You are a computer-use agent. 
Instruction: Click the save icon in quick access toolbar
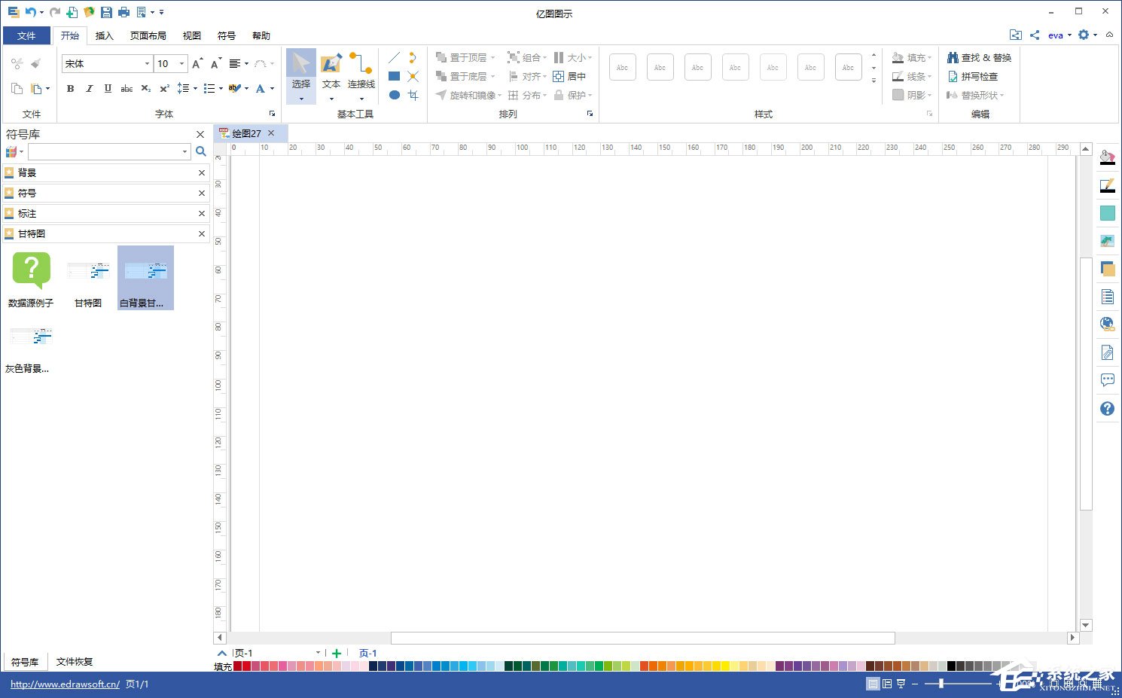[106, 12]
